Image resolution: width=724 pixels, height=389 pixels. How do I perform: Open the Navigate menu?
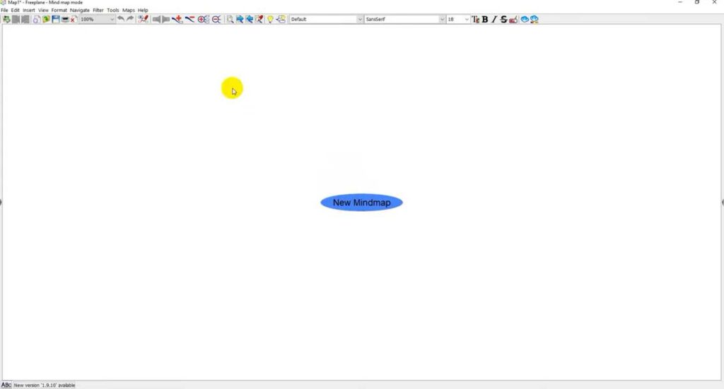click(79, 10)
